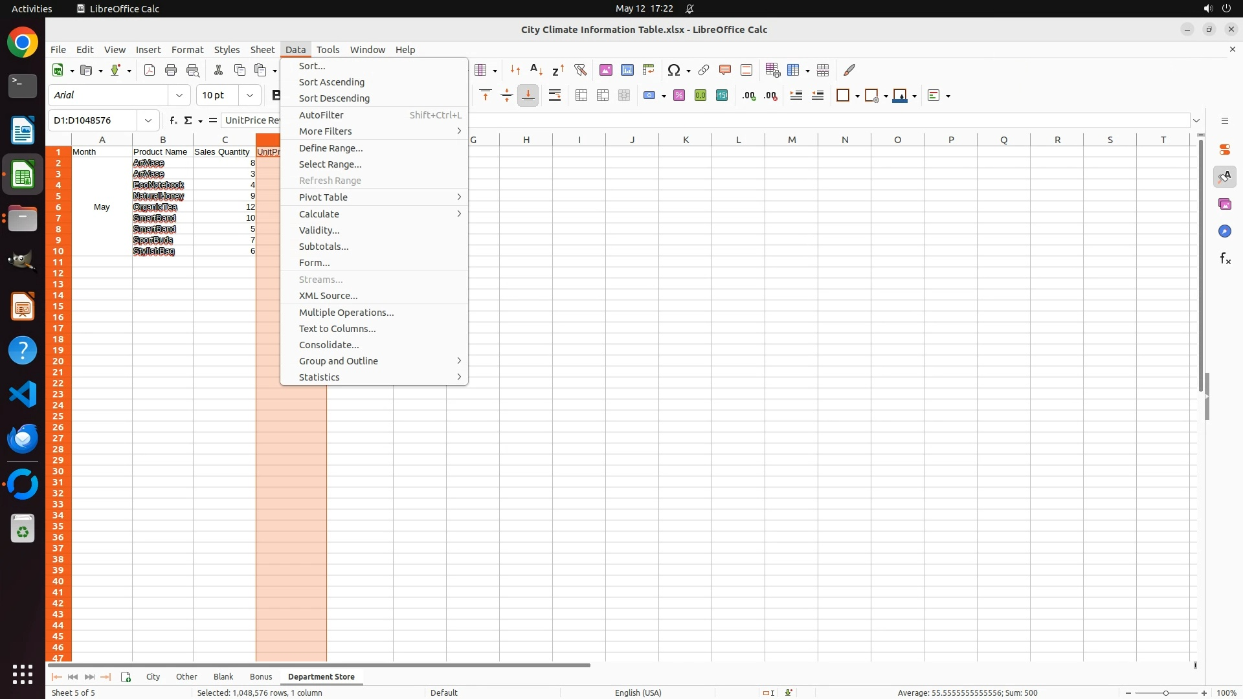Image resolution: width=1243 pixels, height=699 pixels.
Task: Click Sort Descending in Data menu
Action: tap(335, 98)
